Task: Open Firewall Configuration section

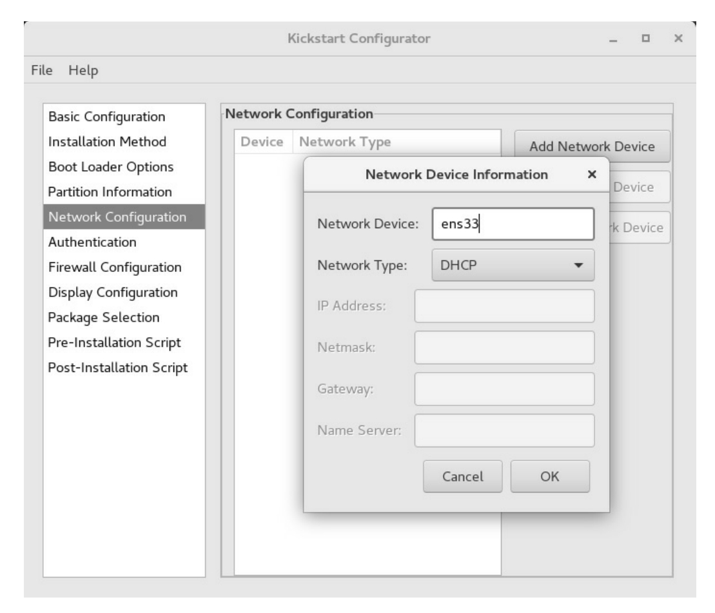Action: pos(115,268)
